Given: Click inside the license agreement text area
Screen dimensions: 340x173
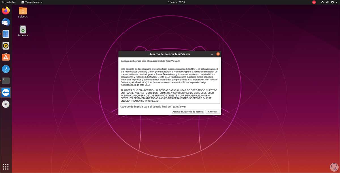Looking at the screenshot, I should coord(170,81).
